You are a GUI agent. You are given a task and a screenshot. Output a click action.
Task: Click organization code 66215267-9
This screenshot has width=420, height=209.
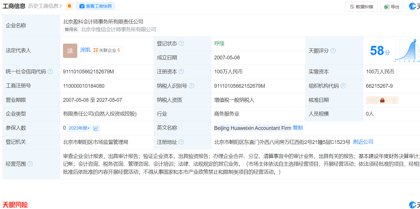coord(379,86)
